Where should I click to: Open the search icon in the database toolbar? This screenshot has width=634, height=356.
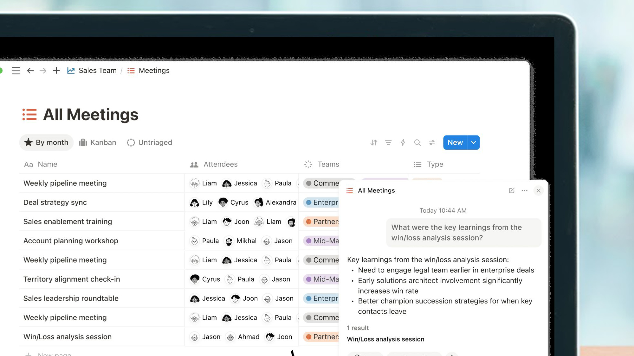pos(417,142)
